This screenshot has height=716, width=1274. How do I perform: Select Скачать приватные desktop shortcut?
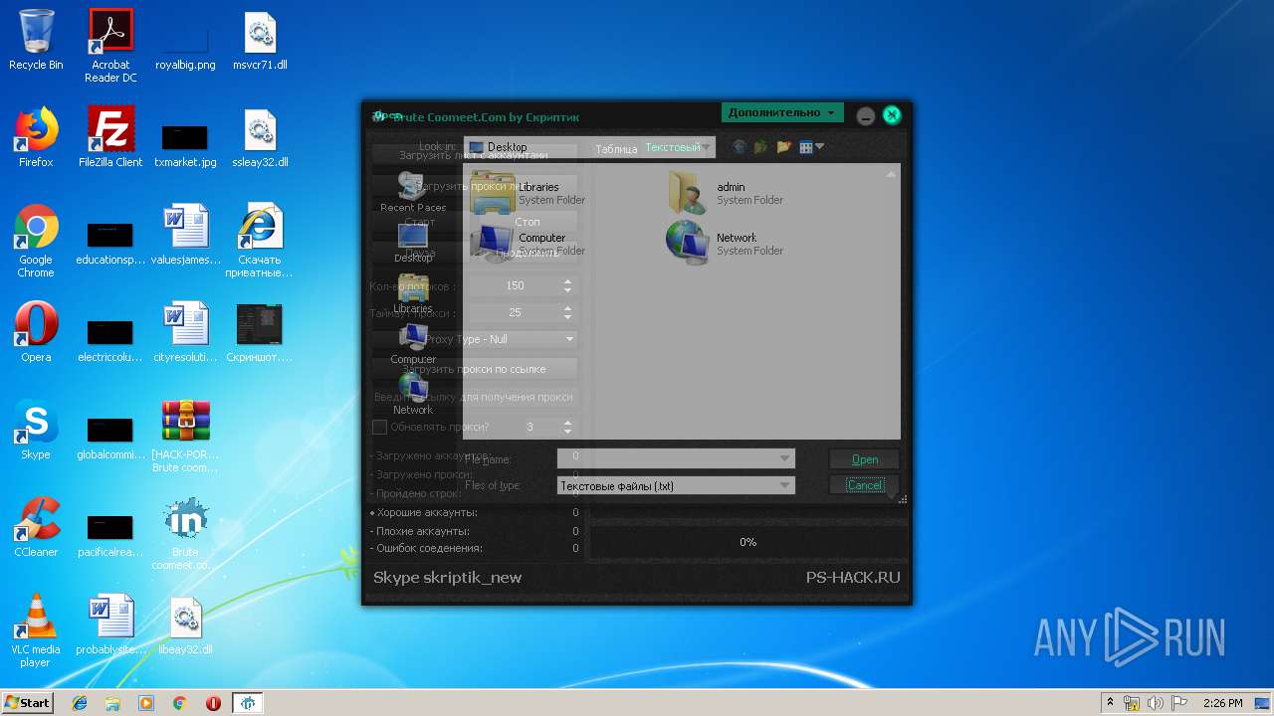[260, 242]
